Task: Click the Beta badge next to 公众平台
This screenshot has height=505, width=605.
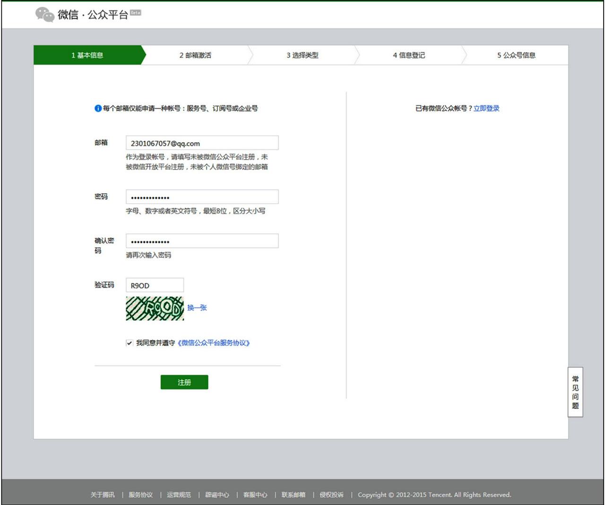Action: 136,13
